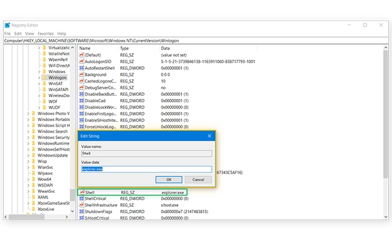Click the AutoLogonSID string value icon
Screen dimensions: 392x241
pos(81,61)
